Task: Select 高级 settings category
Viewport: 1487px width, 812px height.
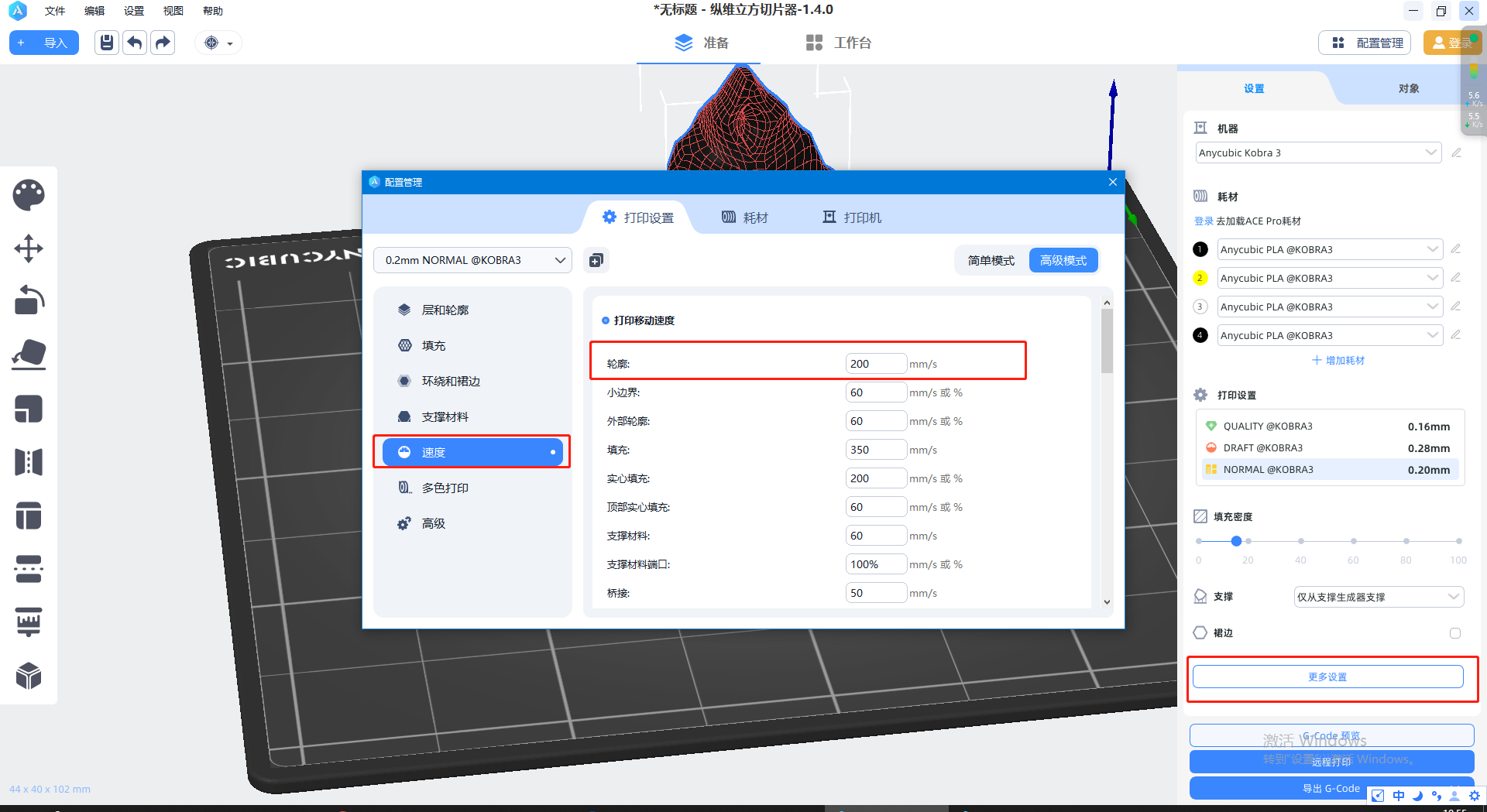Action: coord(472,523)
